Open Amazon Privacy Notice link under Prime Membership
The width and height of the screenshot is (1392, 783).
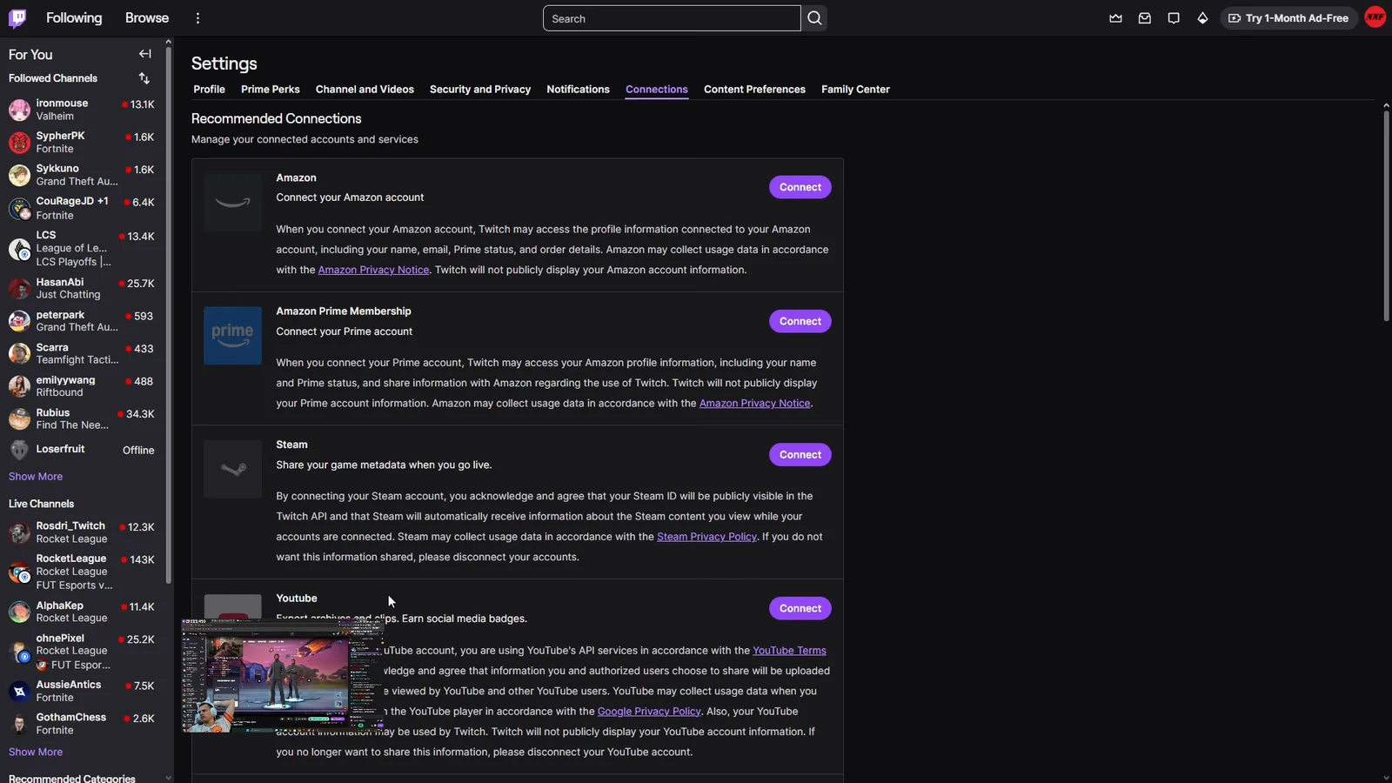coord(754,404)
